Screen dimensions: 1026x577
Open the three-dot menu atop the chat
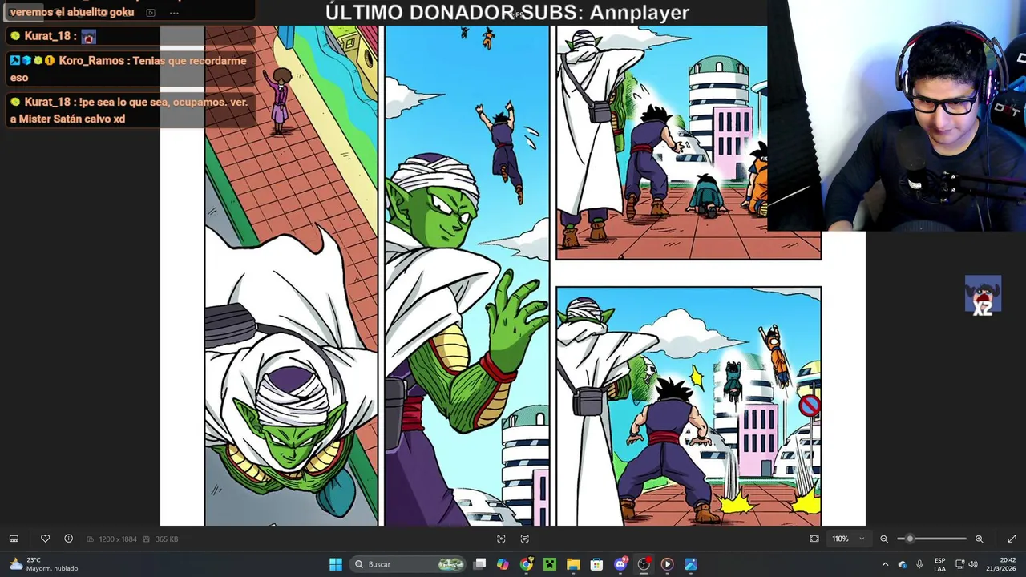tap(174, 13)
